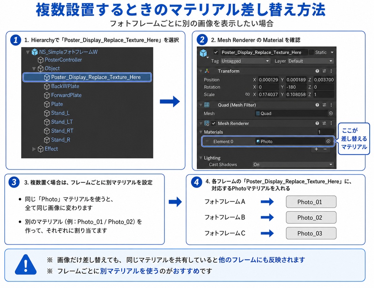Collapse the Lighting section
This screenshot has height=288, width=374.
[201, 158]
